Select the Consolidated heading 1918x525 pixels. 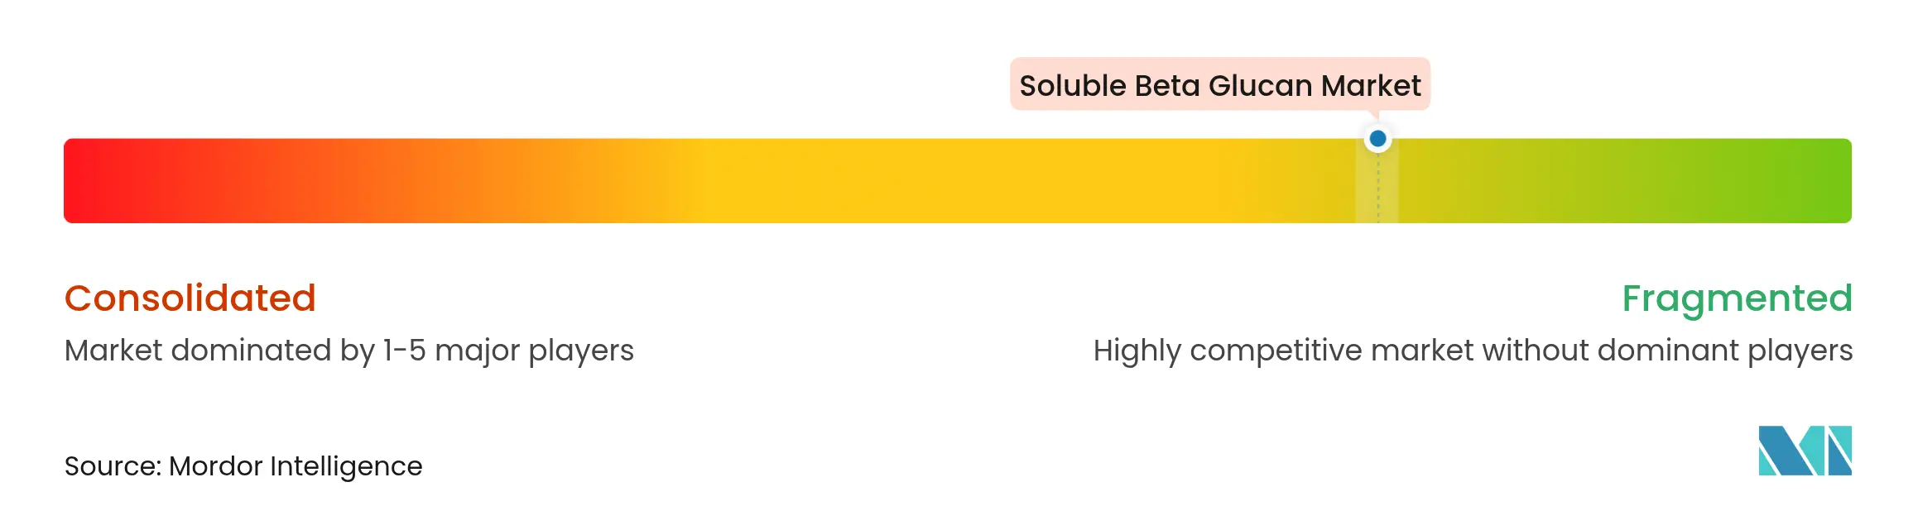[x=190, y=298]
